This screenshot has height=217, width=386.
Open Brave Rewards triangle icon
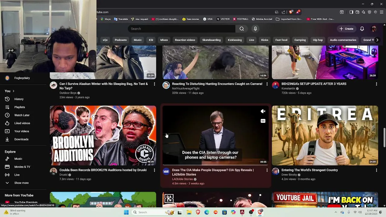click(x=298, y=12)
